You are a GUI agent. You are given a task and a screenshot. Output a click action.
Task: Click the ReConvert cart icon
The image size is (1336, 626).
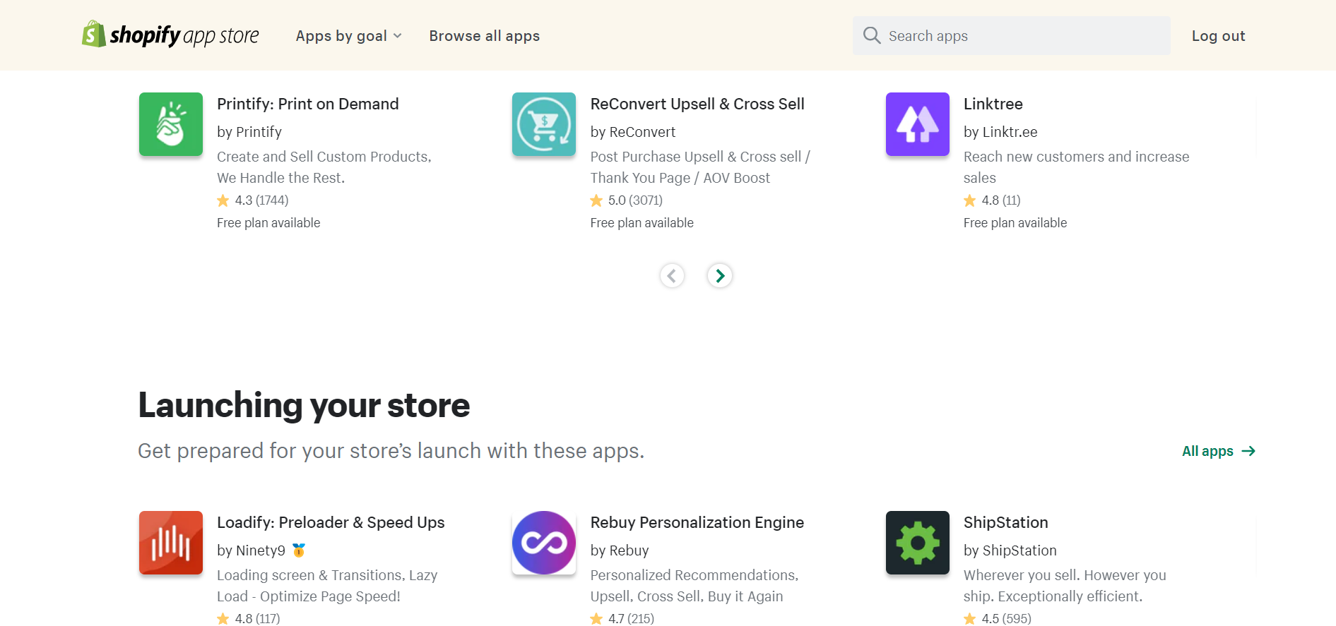(544, 124)
